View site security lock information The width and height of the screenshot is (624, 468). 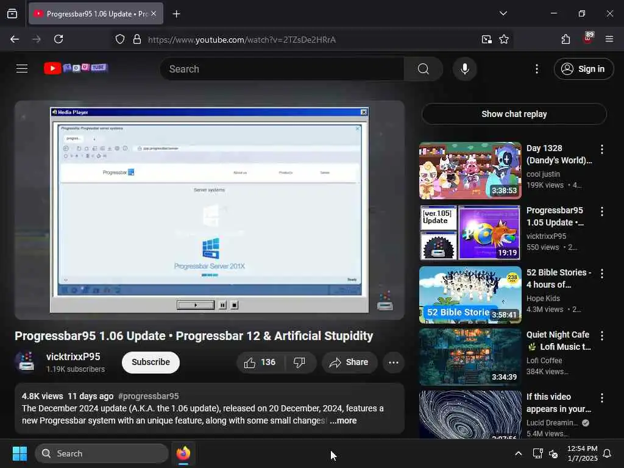click(x=137, y=39)
